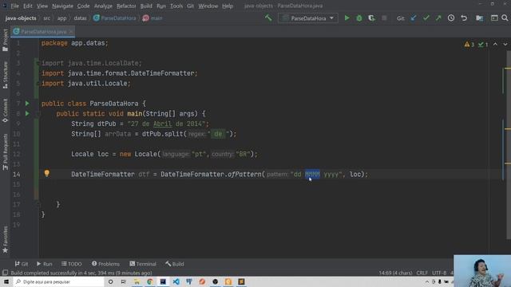
Task: Click the Git Update Project blue arrow
Action: pyautogui.click(x=414, y=18)
